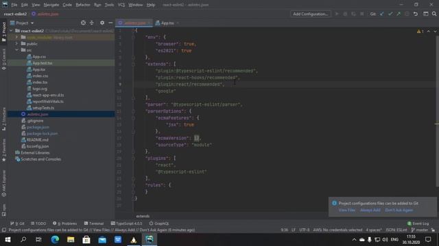This screenshot has height=246, width=439.
Task: Click View Files link in notification
Action: click(347, 210)
